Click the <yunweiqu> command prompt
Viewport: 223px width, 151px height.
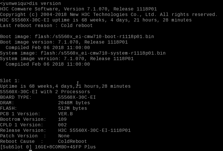coord(15,3)
